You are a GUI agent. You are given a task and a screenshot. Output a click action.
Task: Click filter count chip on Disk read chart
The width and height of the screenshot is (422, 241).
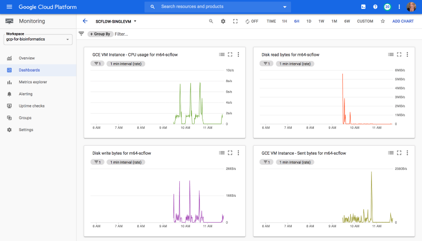[x=266, y=64]
